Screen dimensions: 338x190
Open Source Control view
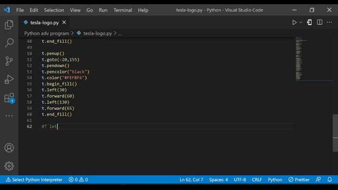[9, 61]
